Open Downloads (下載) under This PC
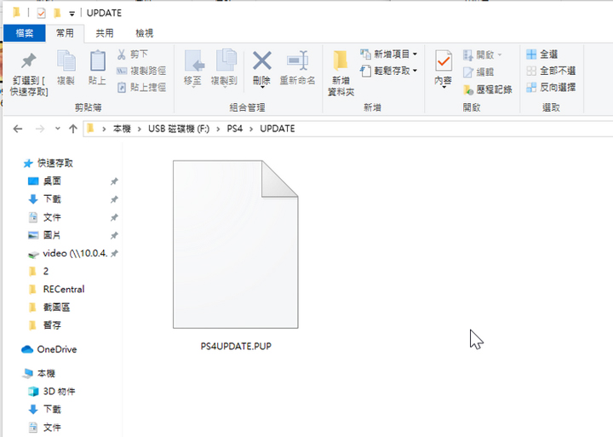Image resolution: width=613 pixels, height=437 pixels. pyautogui.click(x=52, y=410)
